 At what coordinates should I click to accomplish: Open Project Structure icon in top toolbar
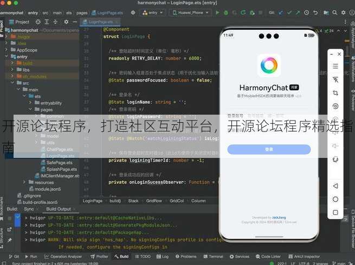tap(326, 12)
